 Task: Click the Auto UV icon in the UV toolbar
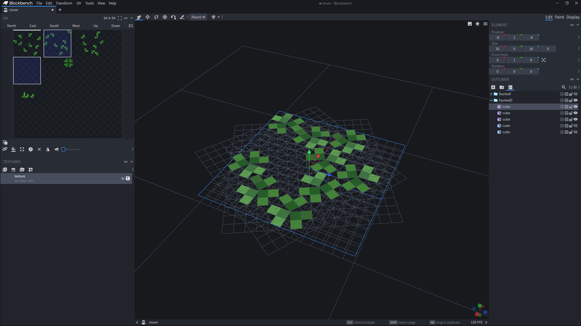tap(31, 149)
